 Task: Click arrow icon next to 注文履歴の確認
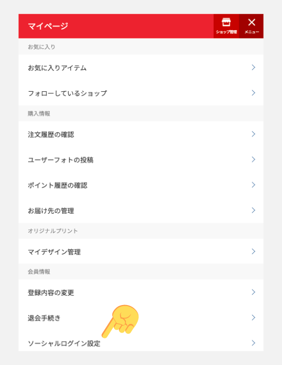coord(254,134)
